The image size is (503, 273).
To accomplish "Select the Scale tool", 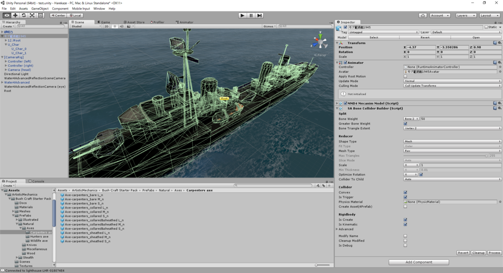I will pyautogui.click(x=32, y=15).
